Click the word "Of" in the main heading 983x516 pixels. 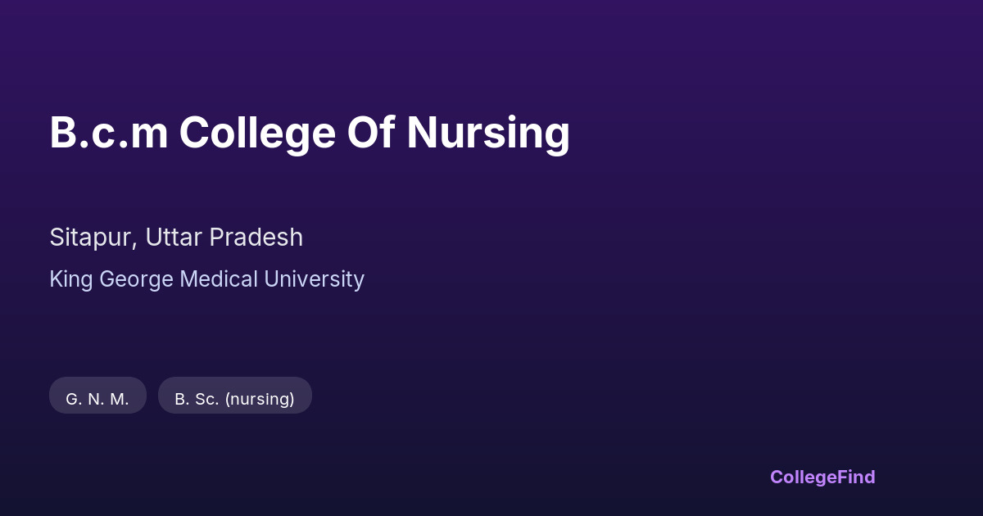click(x=371, y=133)
